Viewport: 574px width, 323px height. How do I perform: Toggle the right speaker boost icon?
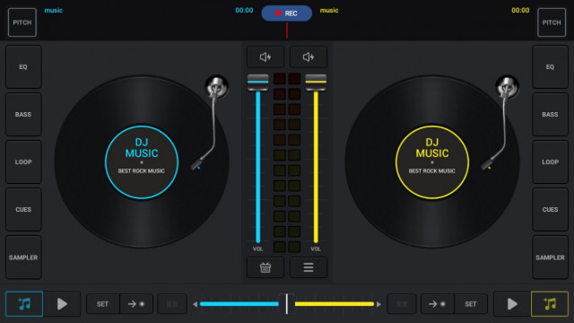point(309,57)
